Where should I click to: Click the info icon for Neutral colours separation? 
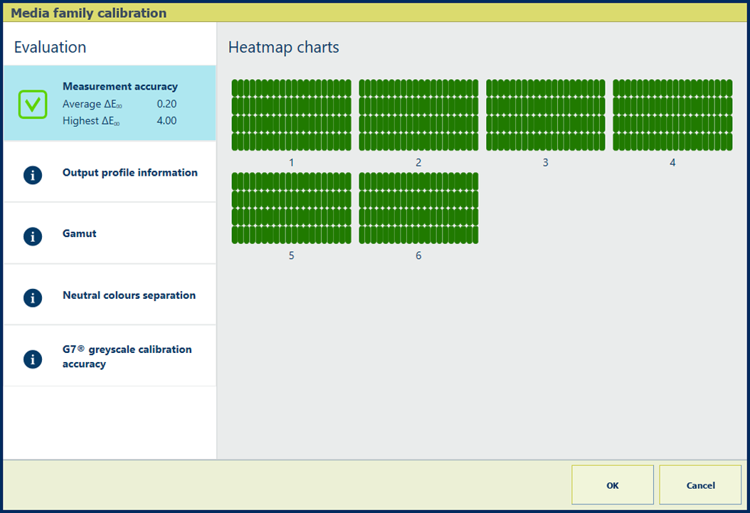click(x=33, y=297)
